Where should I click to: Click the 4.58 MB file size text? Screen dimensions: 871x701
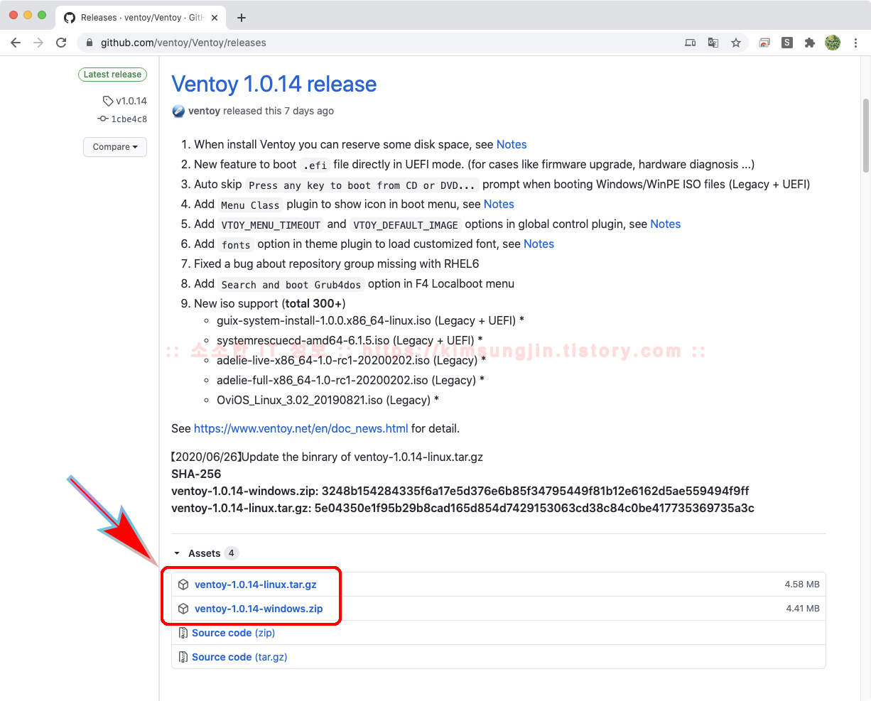click(x=802, y=585)
